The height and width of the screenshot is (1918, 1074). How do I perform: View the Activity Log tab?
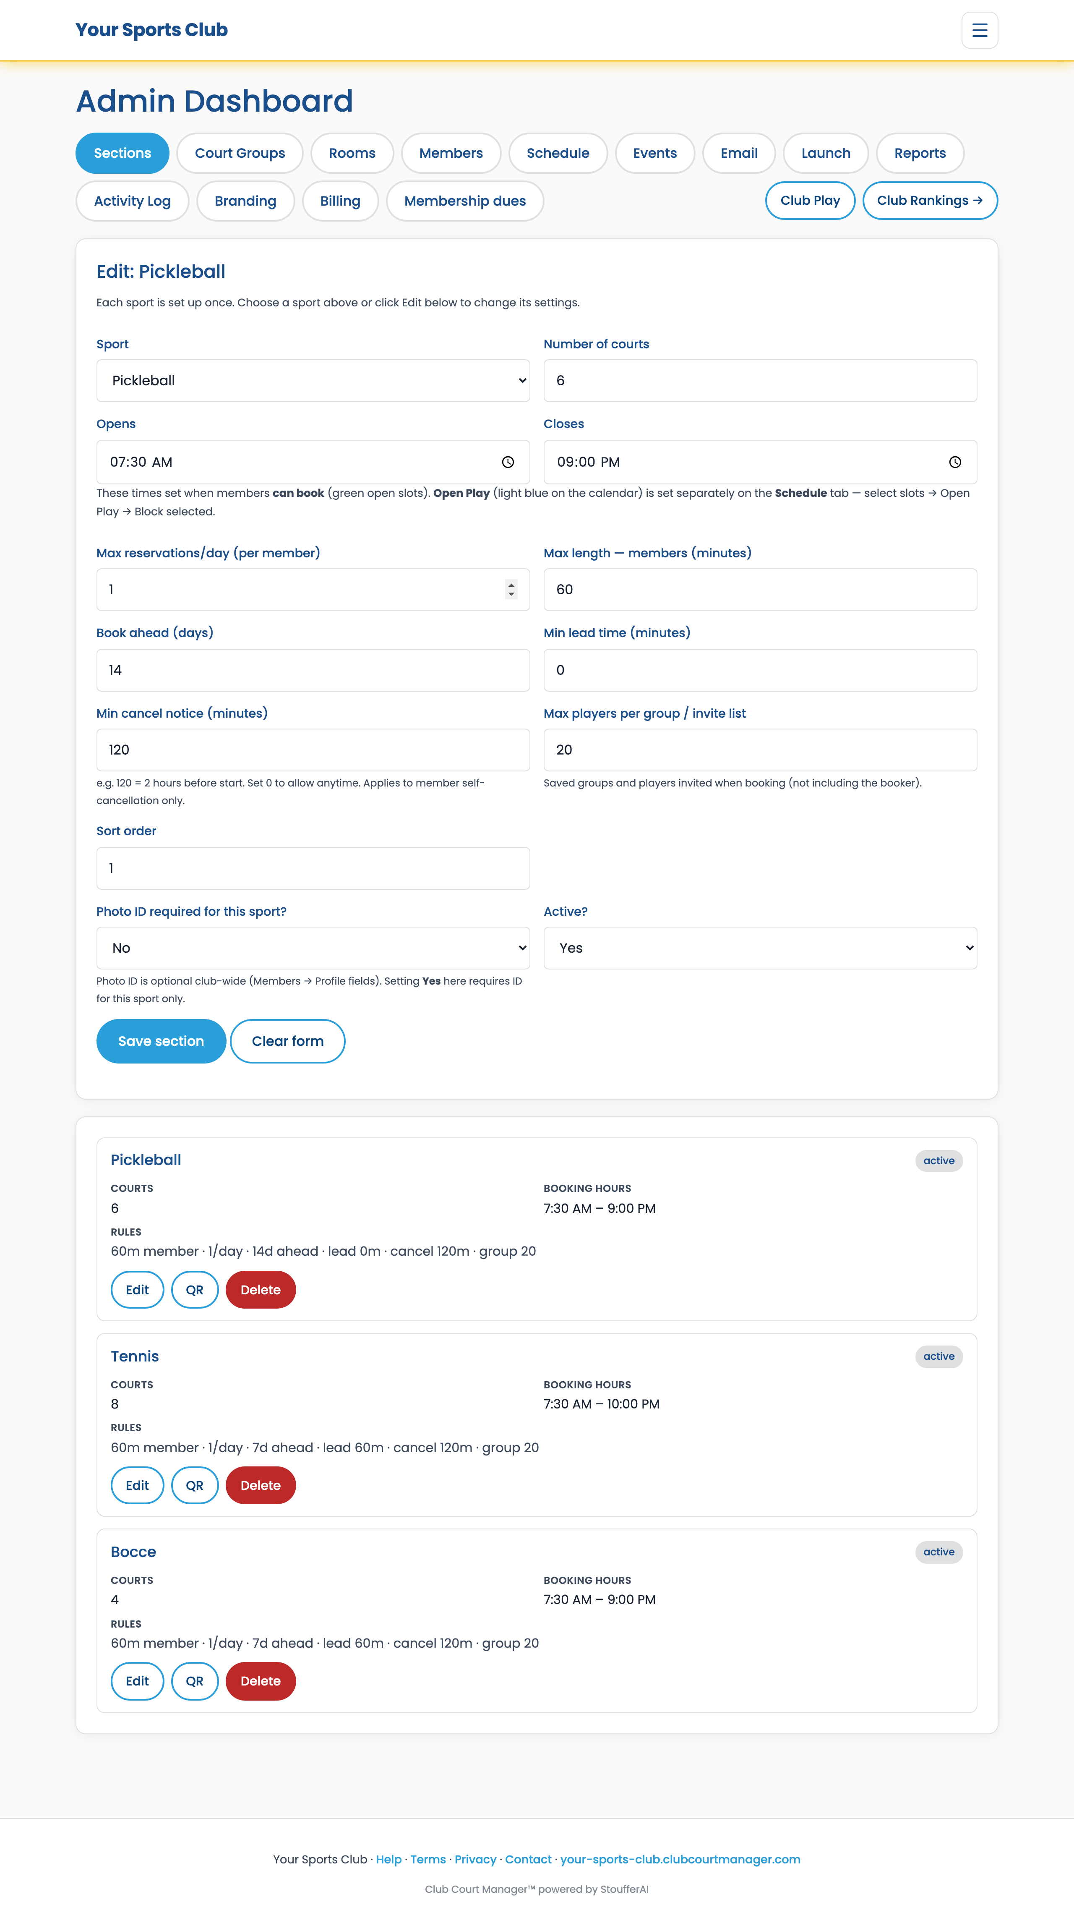pyautogui.click(x=133, y=201)
